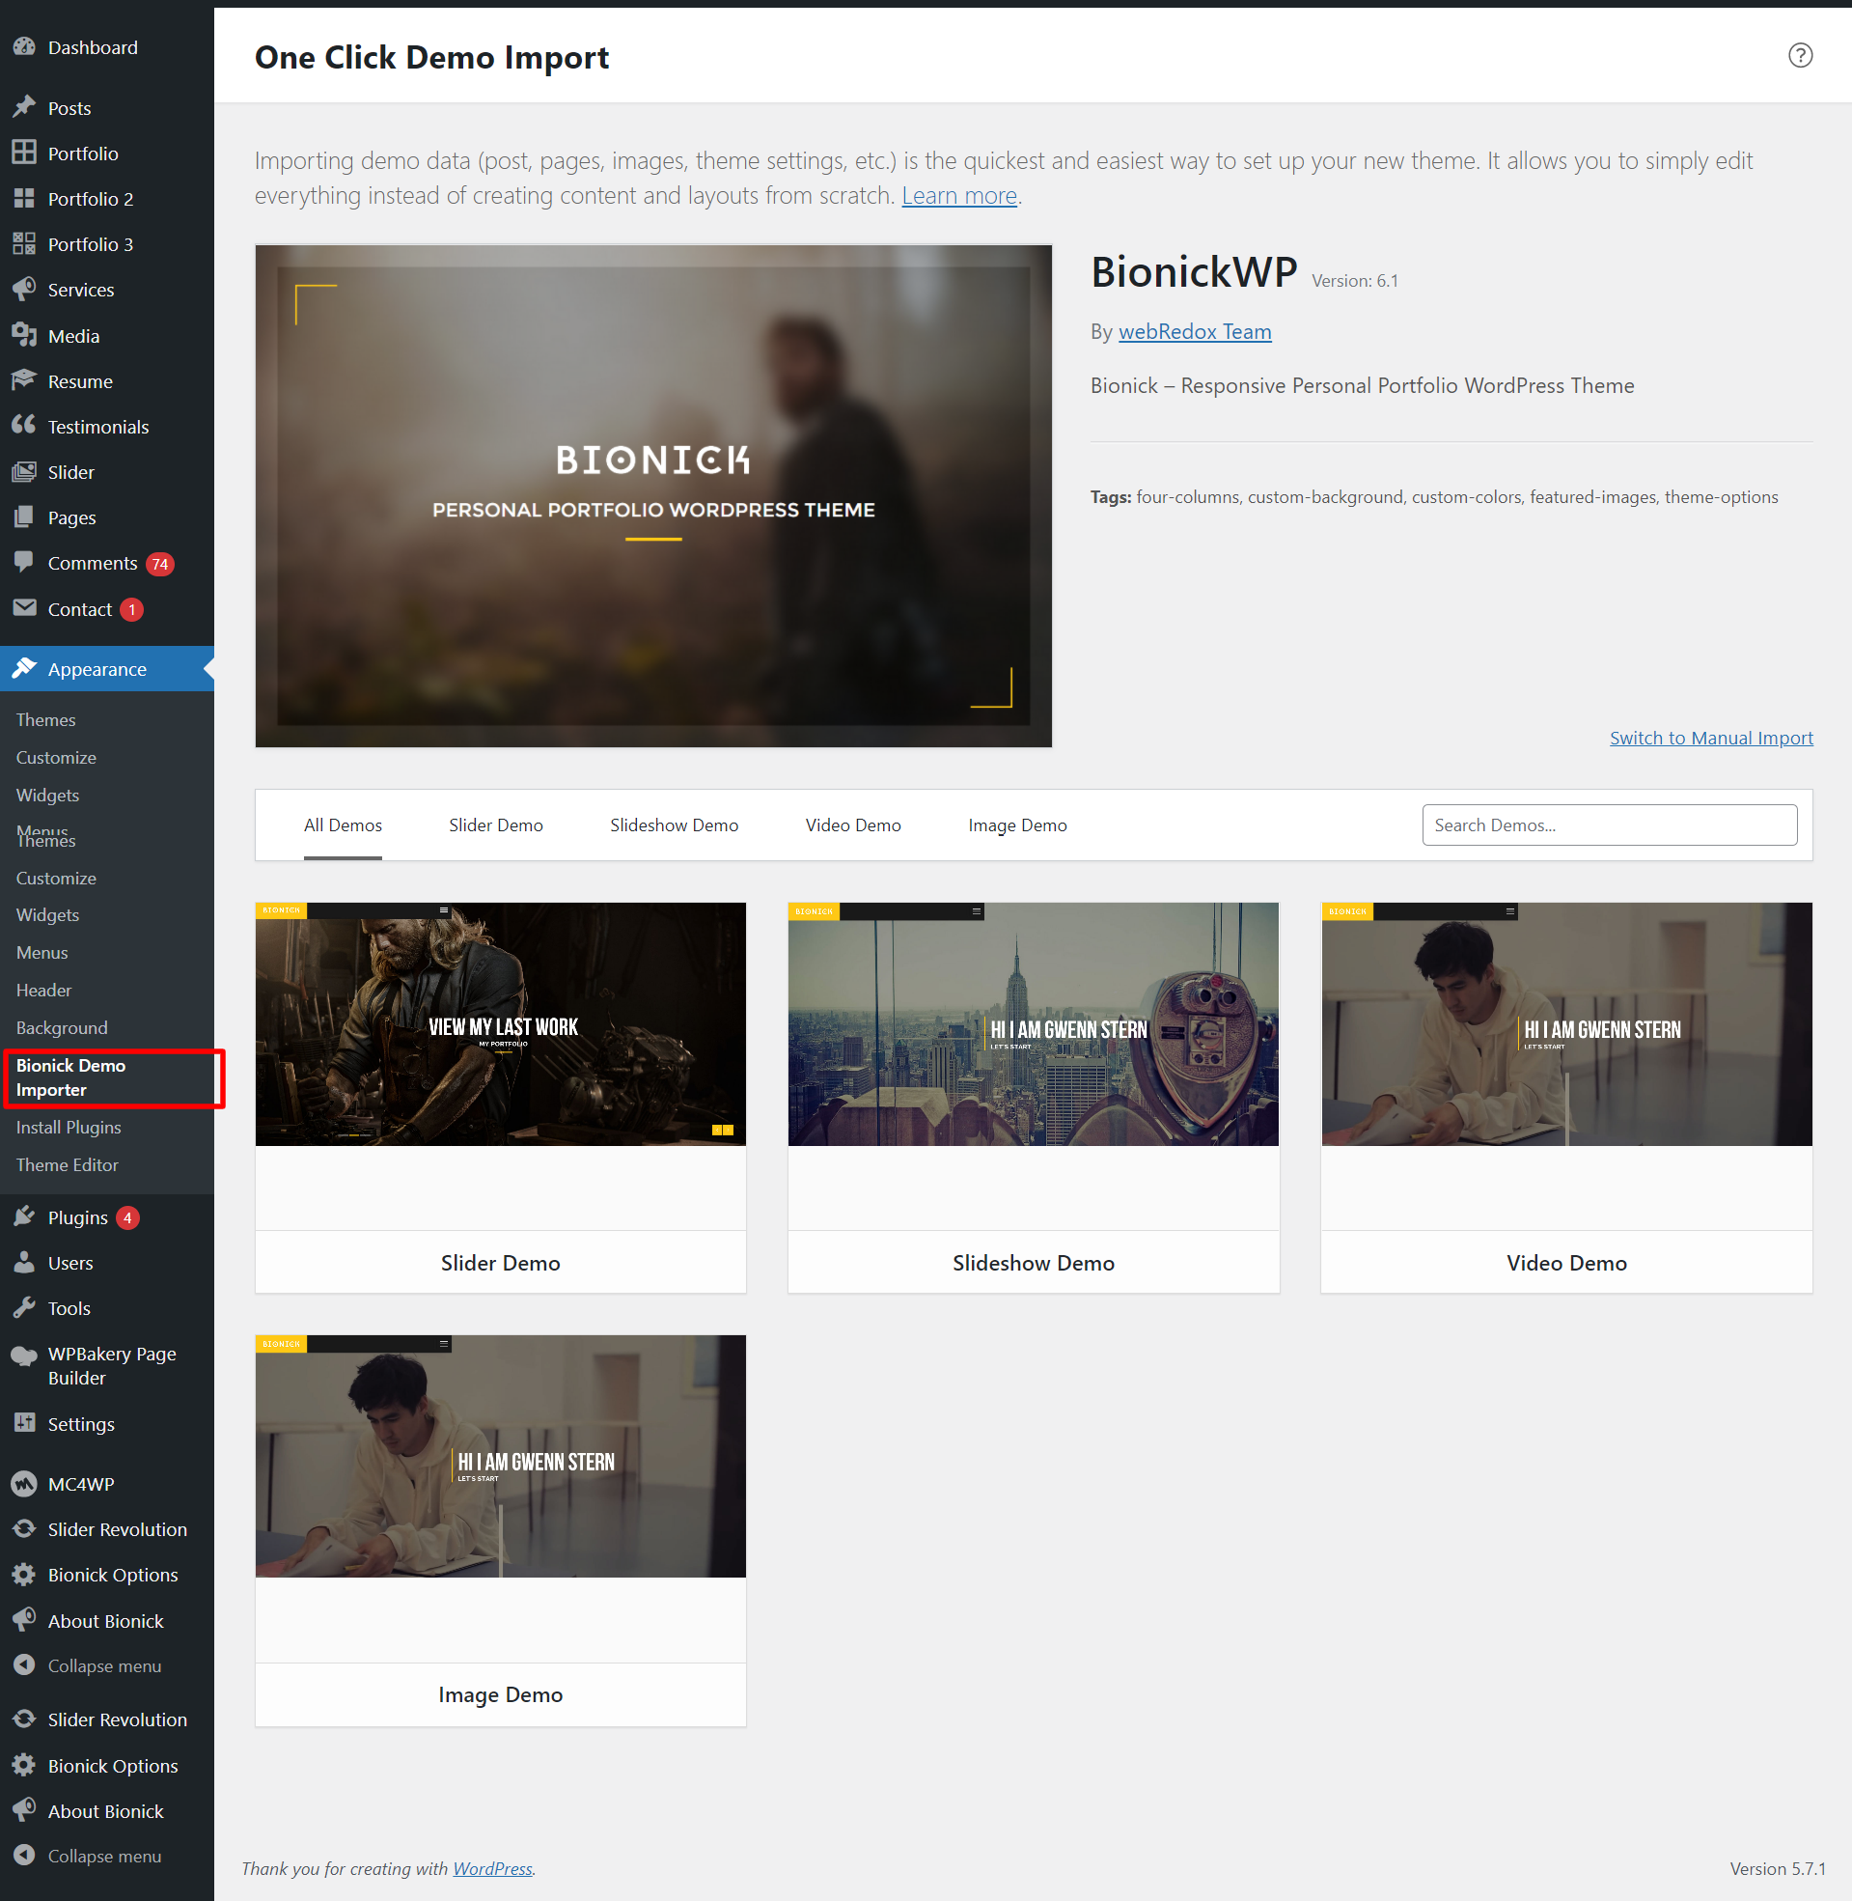Image resolution: width=1852 pixels, height=1901 pixels.
Task: Follow the Learn more link
Action: click(959, 196)
